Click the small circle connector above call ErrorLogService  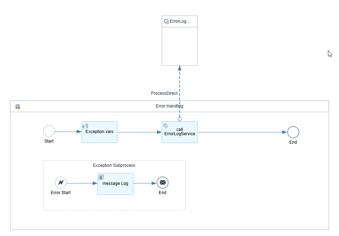coord(180,119)
